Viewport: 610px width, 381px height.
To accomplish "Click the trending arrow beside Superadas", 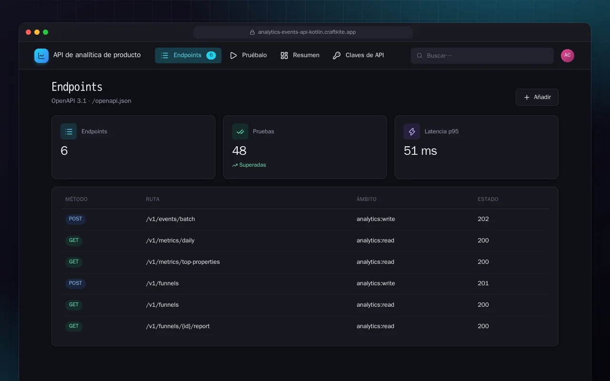I will 235,165.
